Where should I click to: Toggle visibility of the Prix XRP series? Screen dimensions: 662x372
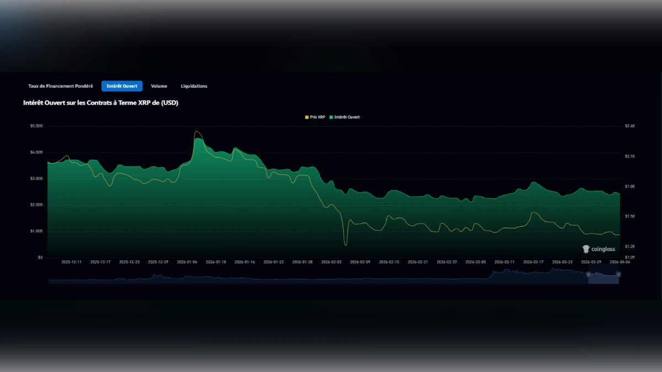[x=316, y=117]
